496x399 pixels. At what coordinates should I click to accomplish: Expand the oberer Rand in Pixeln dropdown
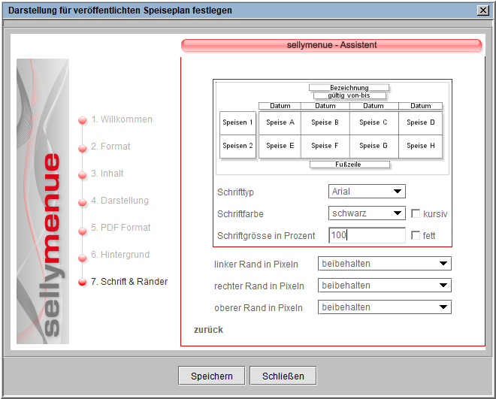tap(385, 307)
